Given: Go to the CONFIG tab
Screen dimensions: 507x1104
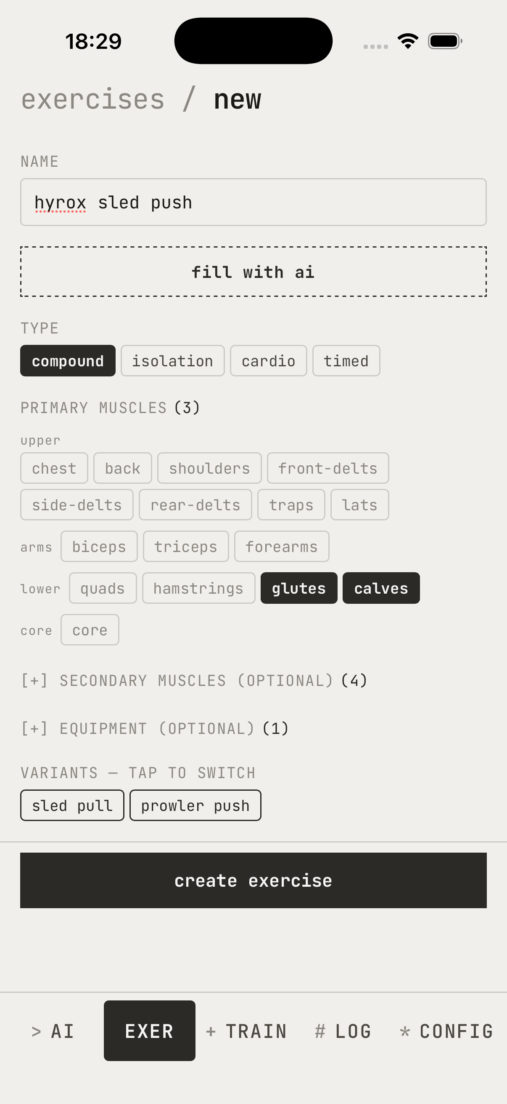Looking at the screenshot, I should point(447,1031).
